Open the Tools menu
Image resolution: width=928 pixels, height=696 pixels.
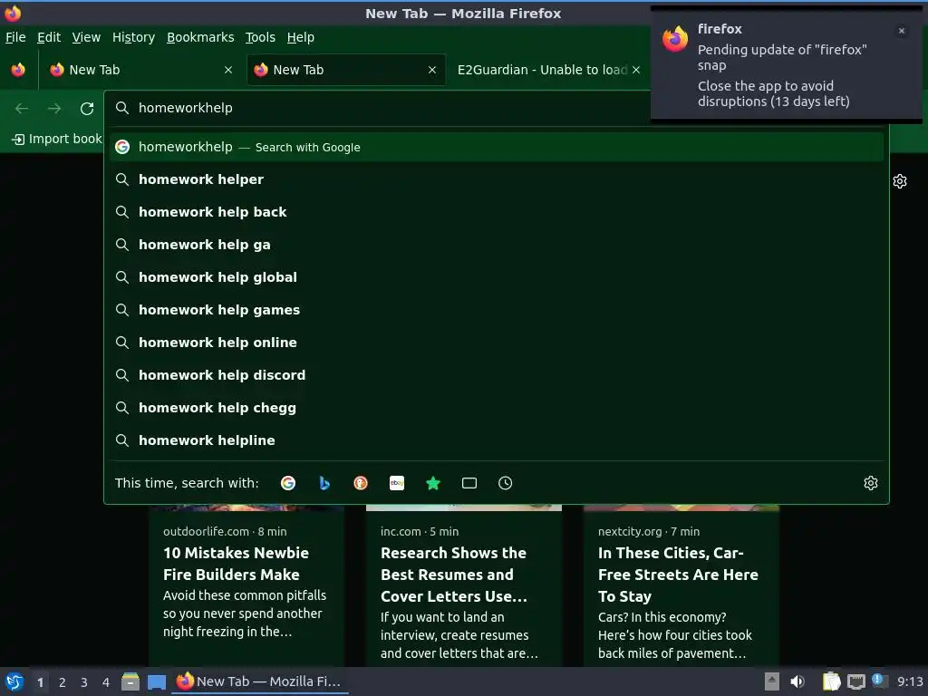(260, 37)
